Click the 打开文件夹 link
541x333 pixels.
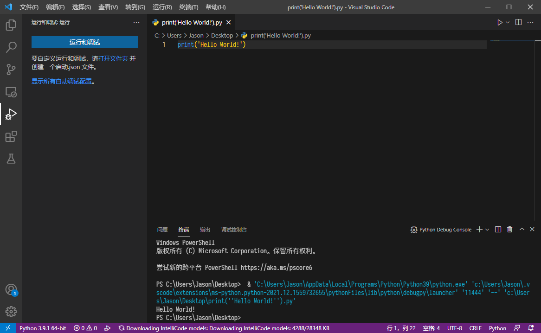click(x=112, y=58)
